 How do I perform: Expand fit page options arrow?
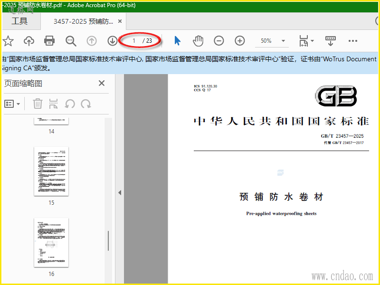click(x=312, y=41)
